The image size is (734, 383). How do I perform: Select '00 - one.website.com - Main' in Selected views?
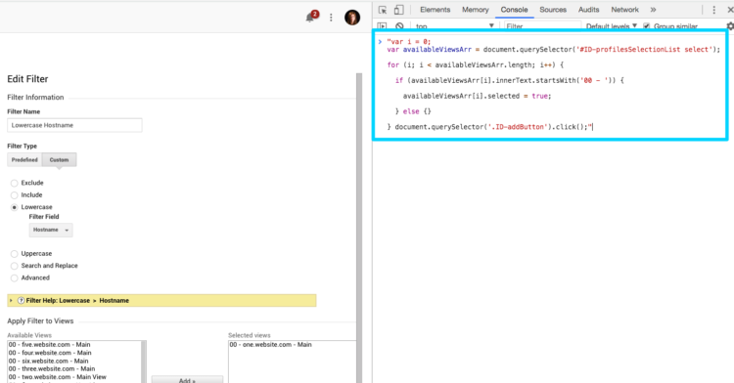click(x=270, y=345)
